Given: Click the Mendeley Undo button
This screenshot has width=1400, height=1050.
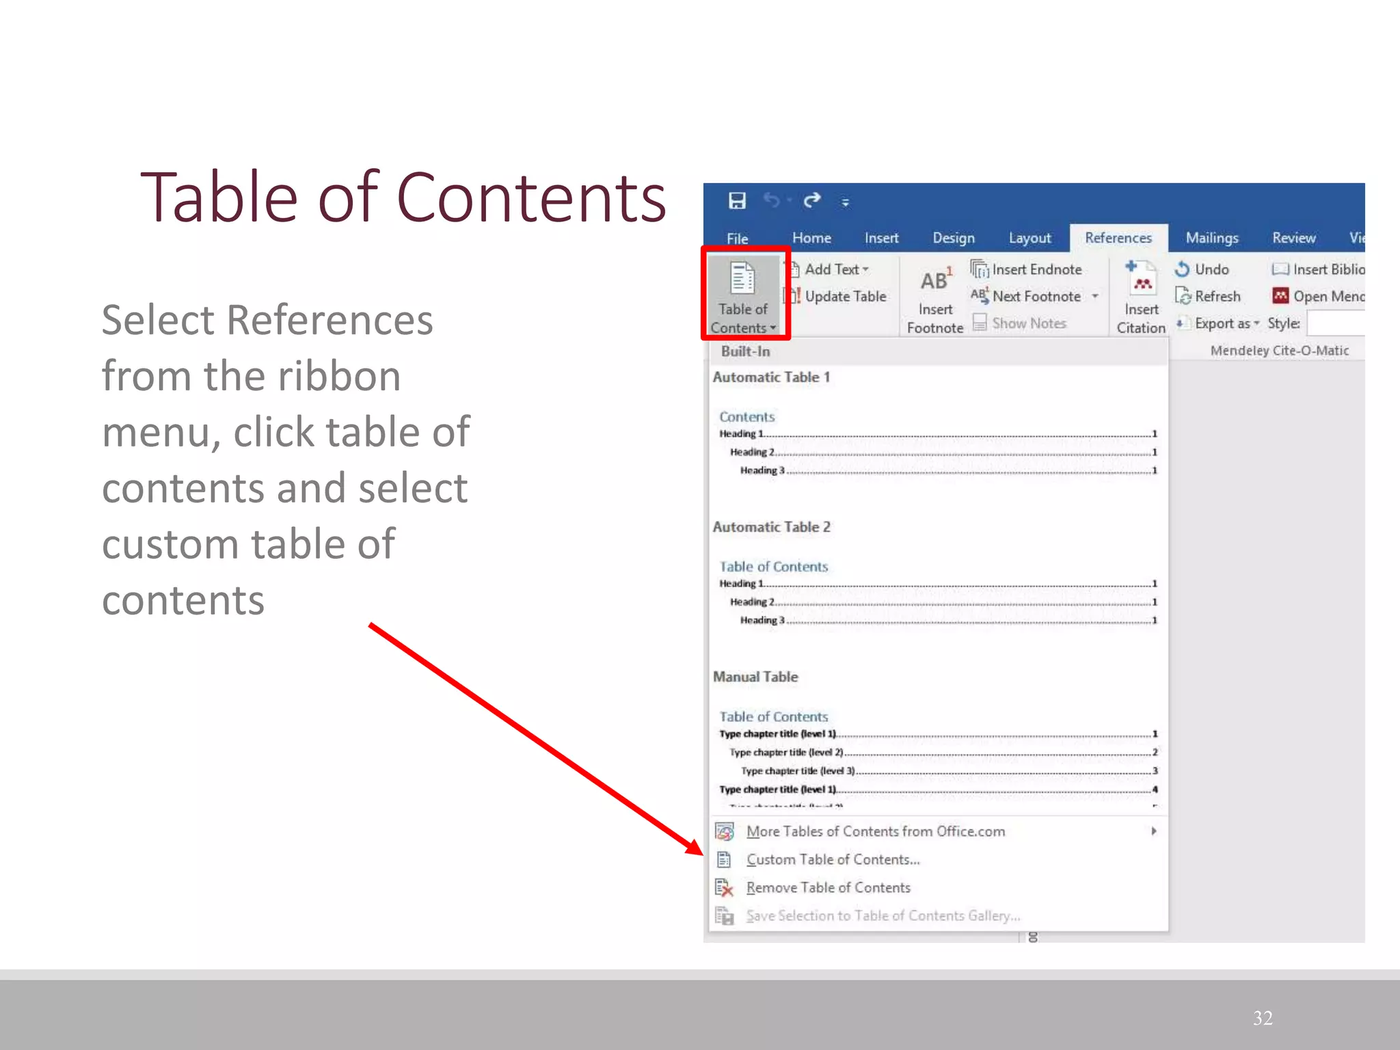Looking at the screenshot, I should (x=1202, y=269).
